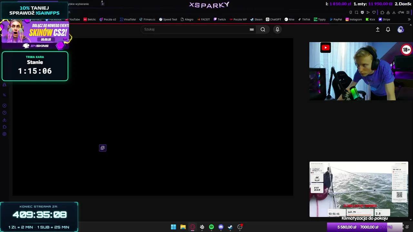Expand the bookmarks bar overflow chevron
This screenshot has width=413, height=232.
click(409, 19)
